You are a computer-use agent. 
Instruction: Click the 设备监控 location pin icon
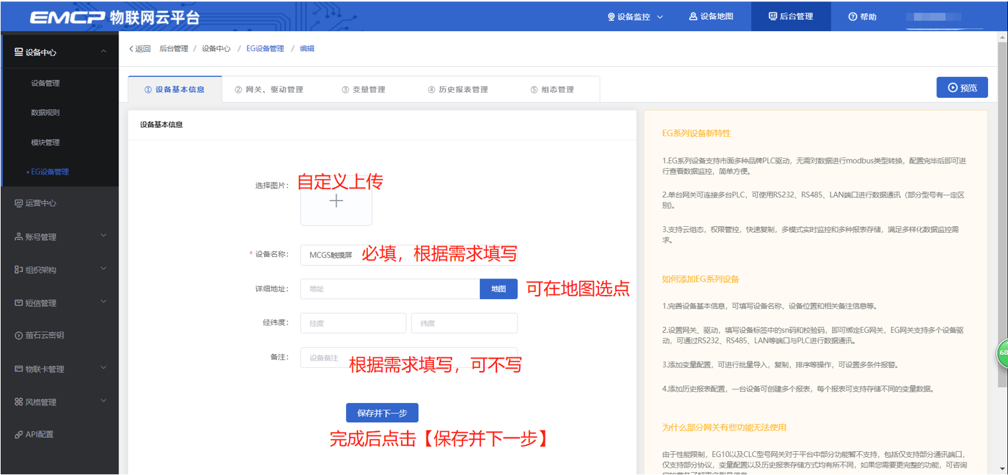(611, 17)
